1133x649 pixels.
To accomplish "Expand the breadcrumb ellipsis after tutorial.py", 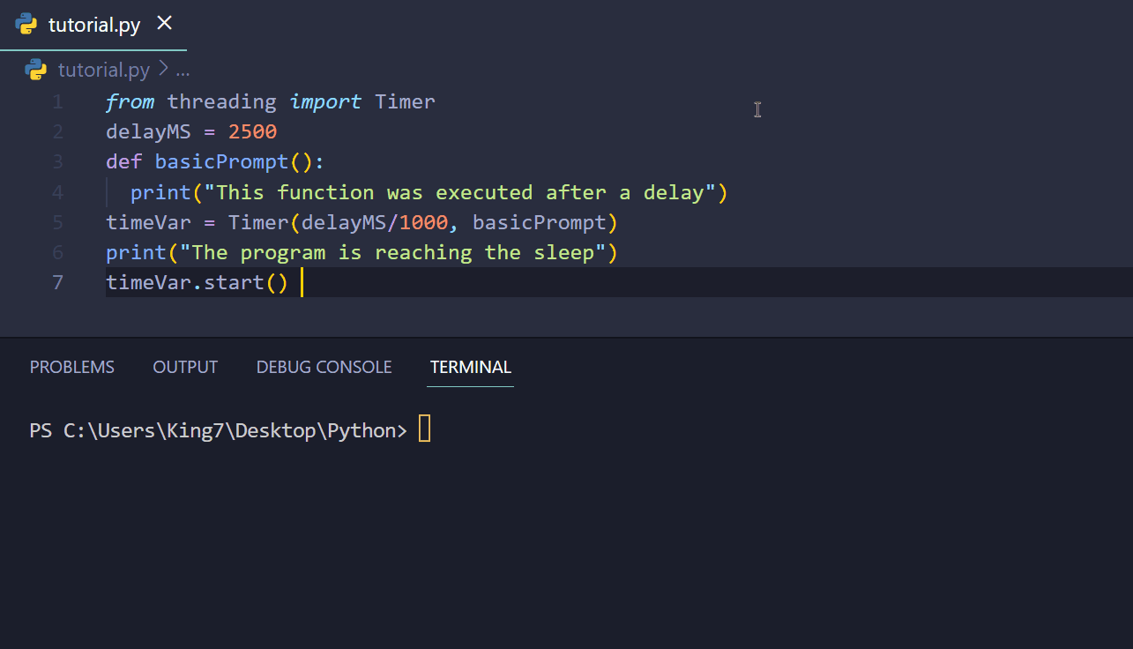I will (181, 70).
